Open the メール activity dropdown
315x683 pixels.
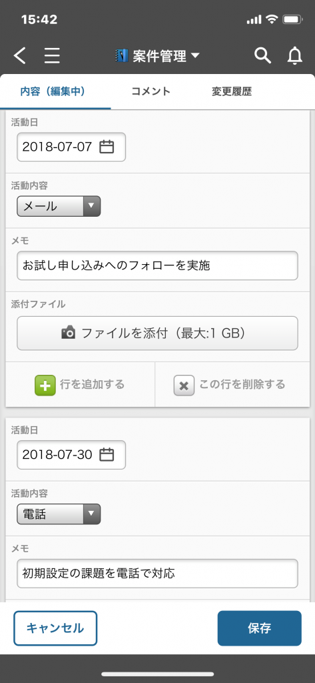click(x=59, y=206)
